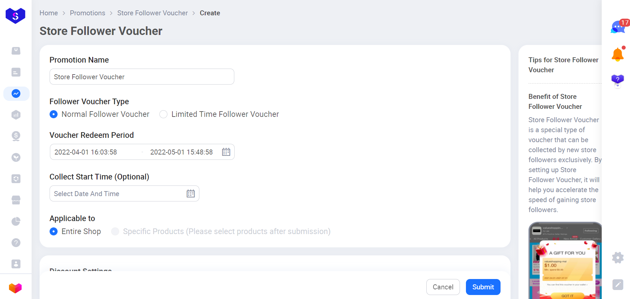Viewport: 630px width, 299px height.
Task: Click the Promotion Name input field
Action: pyautogui.click(x=142, y=77)
